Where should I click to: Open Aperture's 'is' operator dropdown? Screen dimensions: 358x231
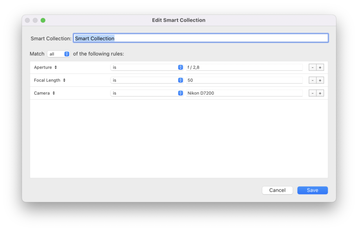point(147,67)
